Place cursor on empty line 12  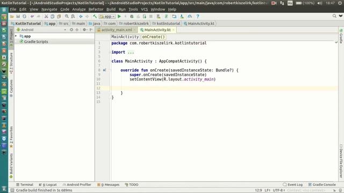tap(224, 88)
